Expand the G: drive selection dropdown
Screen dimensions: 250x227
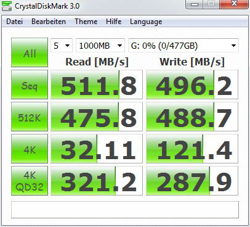click(x=183, y=46)
